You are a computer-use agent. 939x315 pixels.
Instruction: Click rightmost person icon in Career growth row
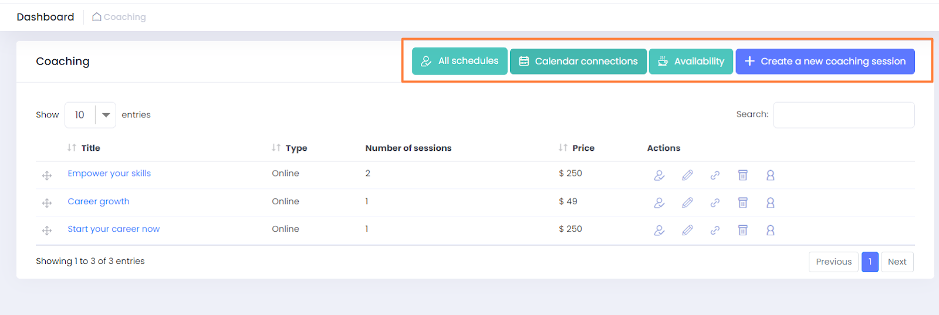[x=770, y=202]
